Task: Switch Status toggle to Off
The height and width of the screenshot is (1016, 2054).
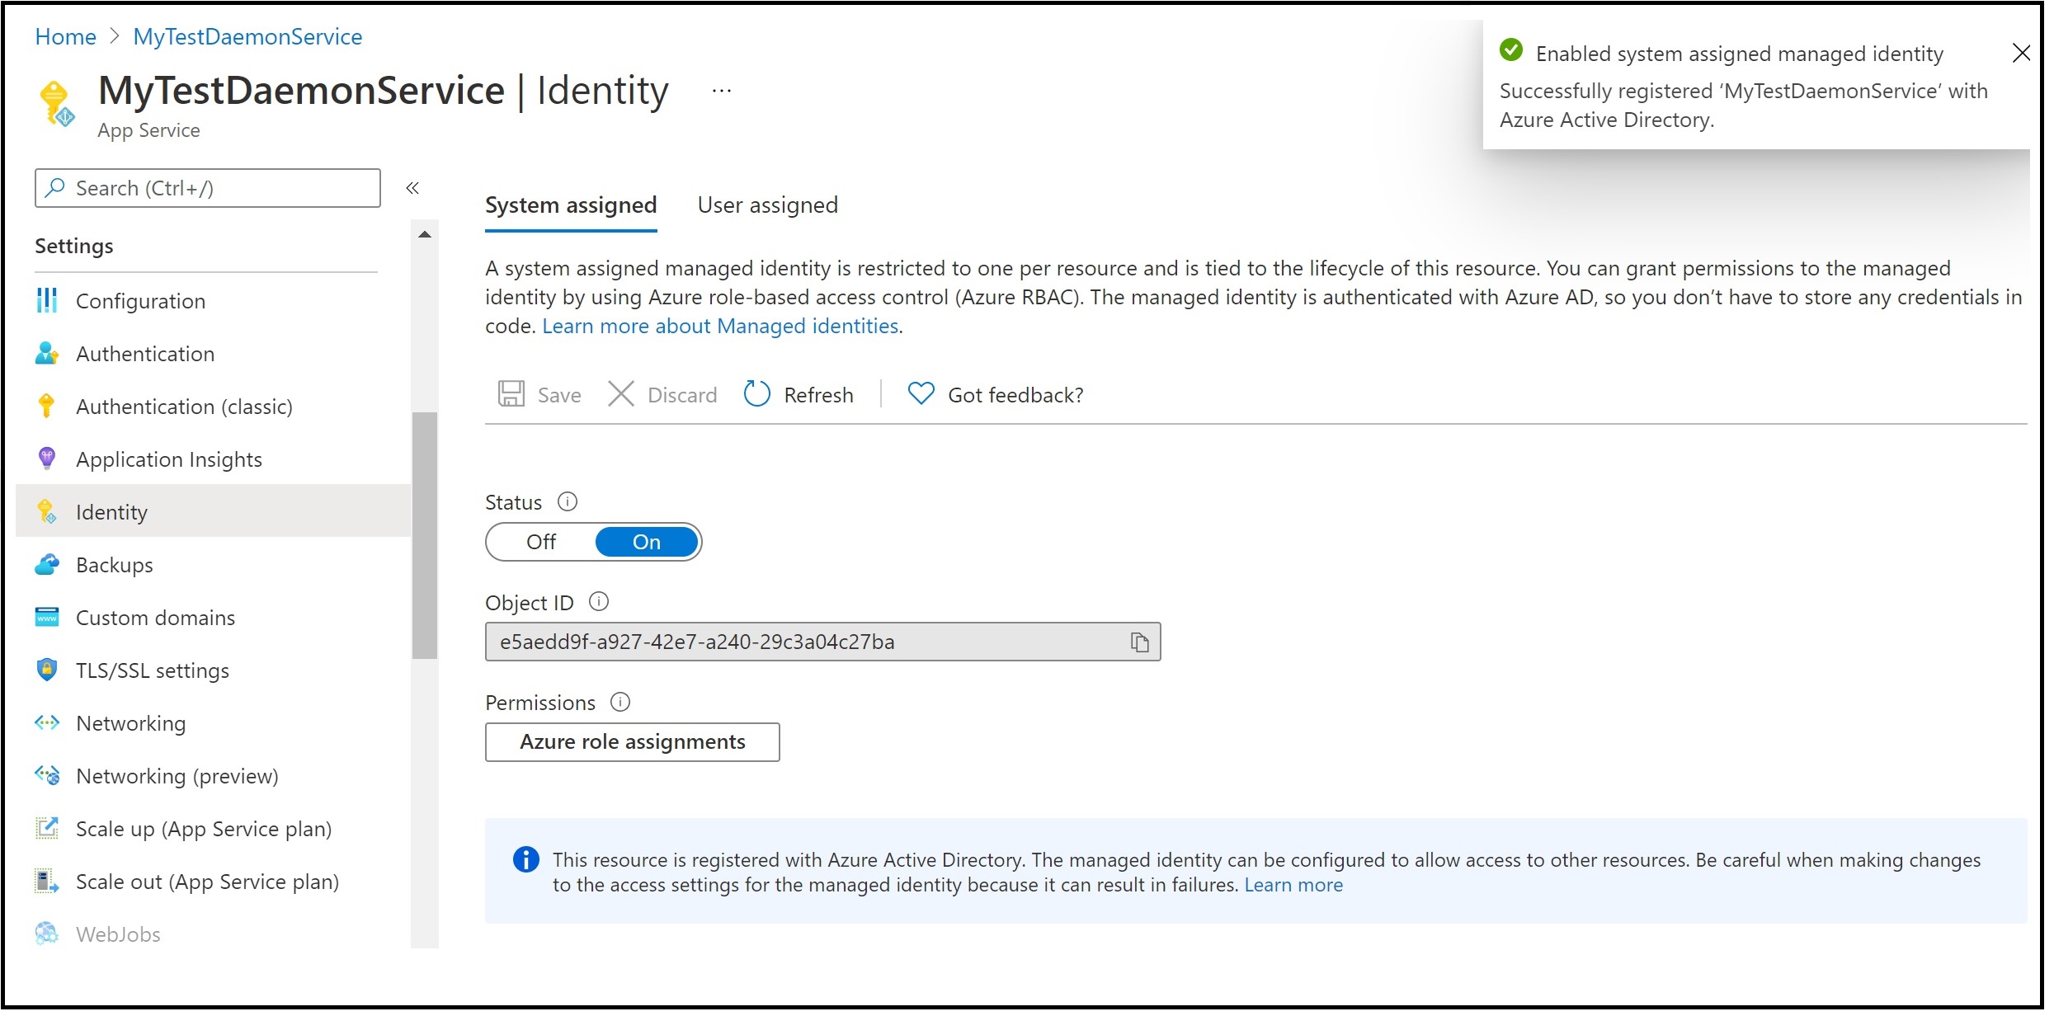Action: [541, 543]
